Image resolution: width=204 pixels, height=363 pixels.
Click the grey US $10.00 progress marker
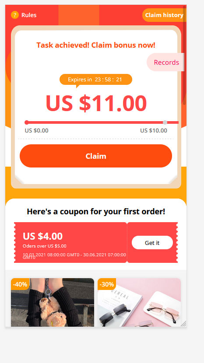click(165, 122)
